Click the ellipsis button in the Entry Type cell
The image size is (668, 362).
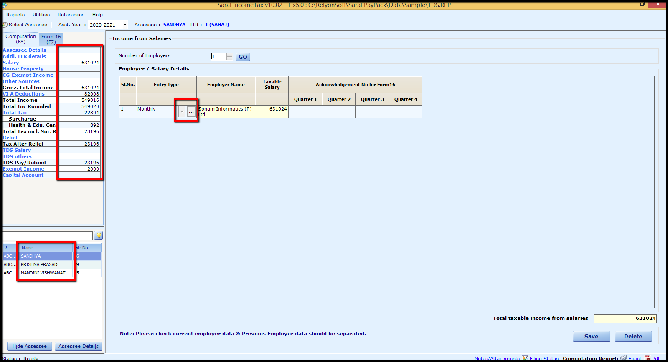tap(191, 112)
